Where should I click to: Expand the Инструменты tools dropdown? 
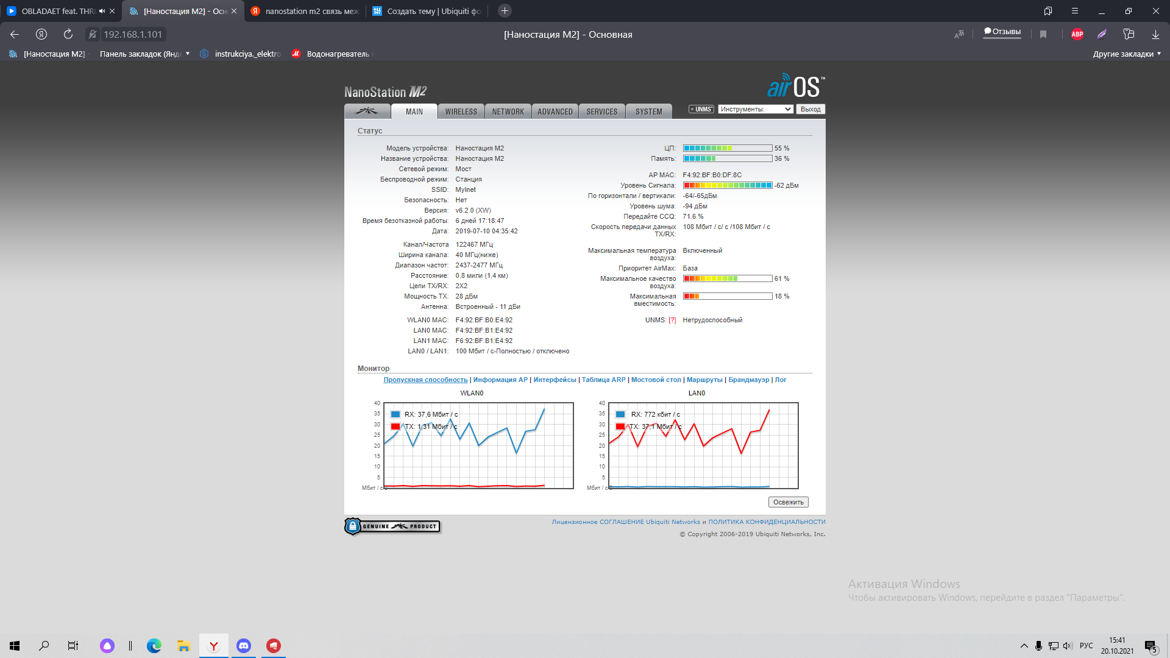pyautogui.click(x=756, y=110)
